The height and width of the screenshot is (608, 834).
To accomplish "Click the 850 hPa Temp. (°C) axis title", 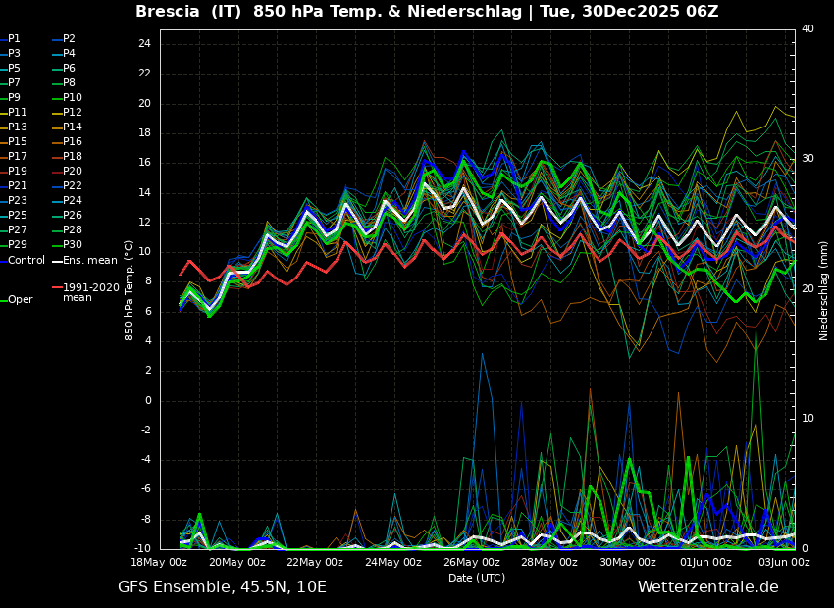I will coord(129,290).
